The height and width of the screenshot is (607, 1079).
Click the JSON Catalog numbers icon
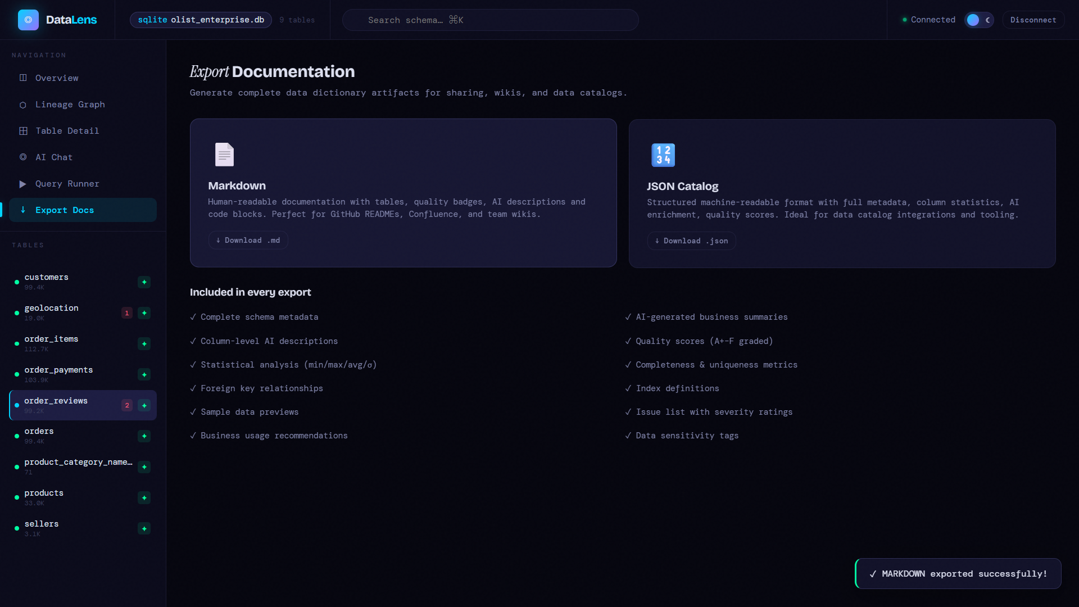point(663,155)
